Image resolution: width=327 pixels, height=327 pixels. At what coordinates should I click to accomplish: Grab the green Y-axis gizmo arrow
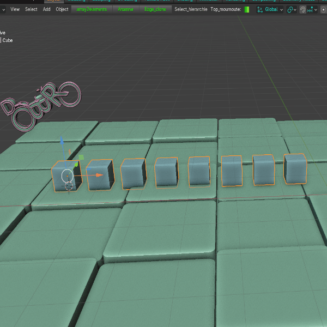(x=76, y=165)
